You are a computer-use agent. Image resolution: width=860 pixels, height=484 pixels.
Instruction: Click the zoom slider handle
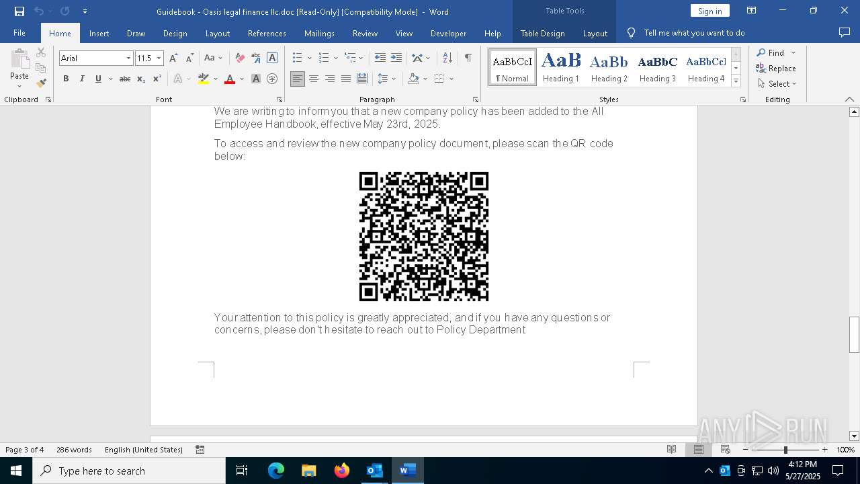(x=785, y=450)
